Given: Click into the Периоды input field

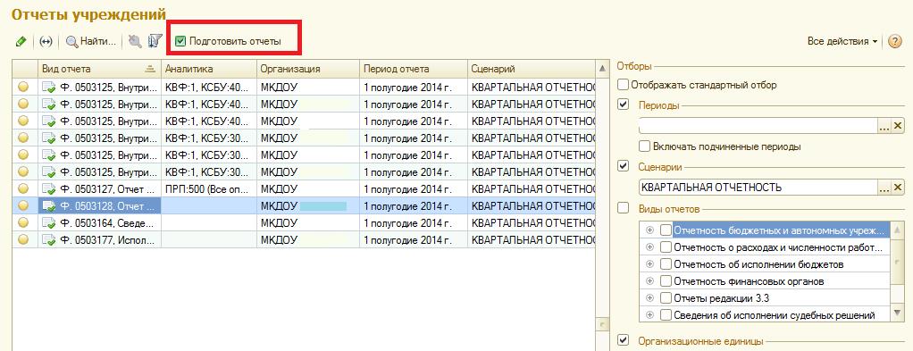Looking at the screenshot, I should click(758, 126).
